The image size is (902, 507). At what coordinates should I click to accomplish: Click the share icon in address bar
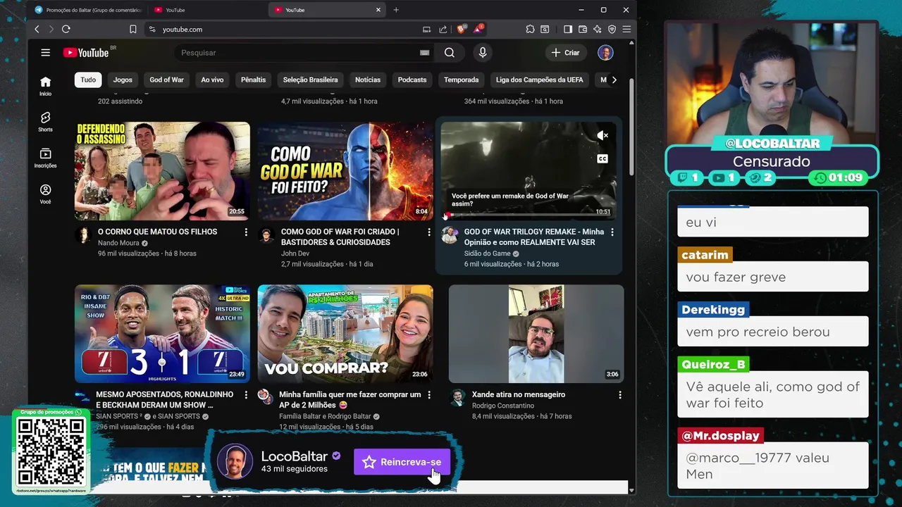pos(443,29)
